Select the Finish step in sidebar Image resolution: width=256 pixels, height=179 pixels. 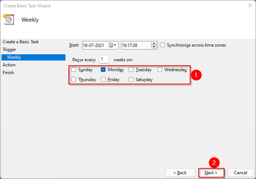tap(8, 73)
